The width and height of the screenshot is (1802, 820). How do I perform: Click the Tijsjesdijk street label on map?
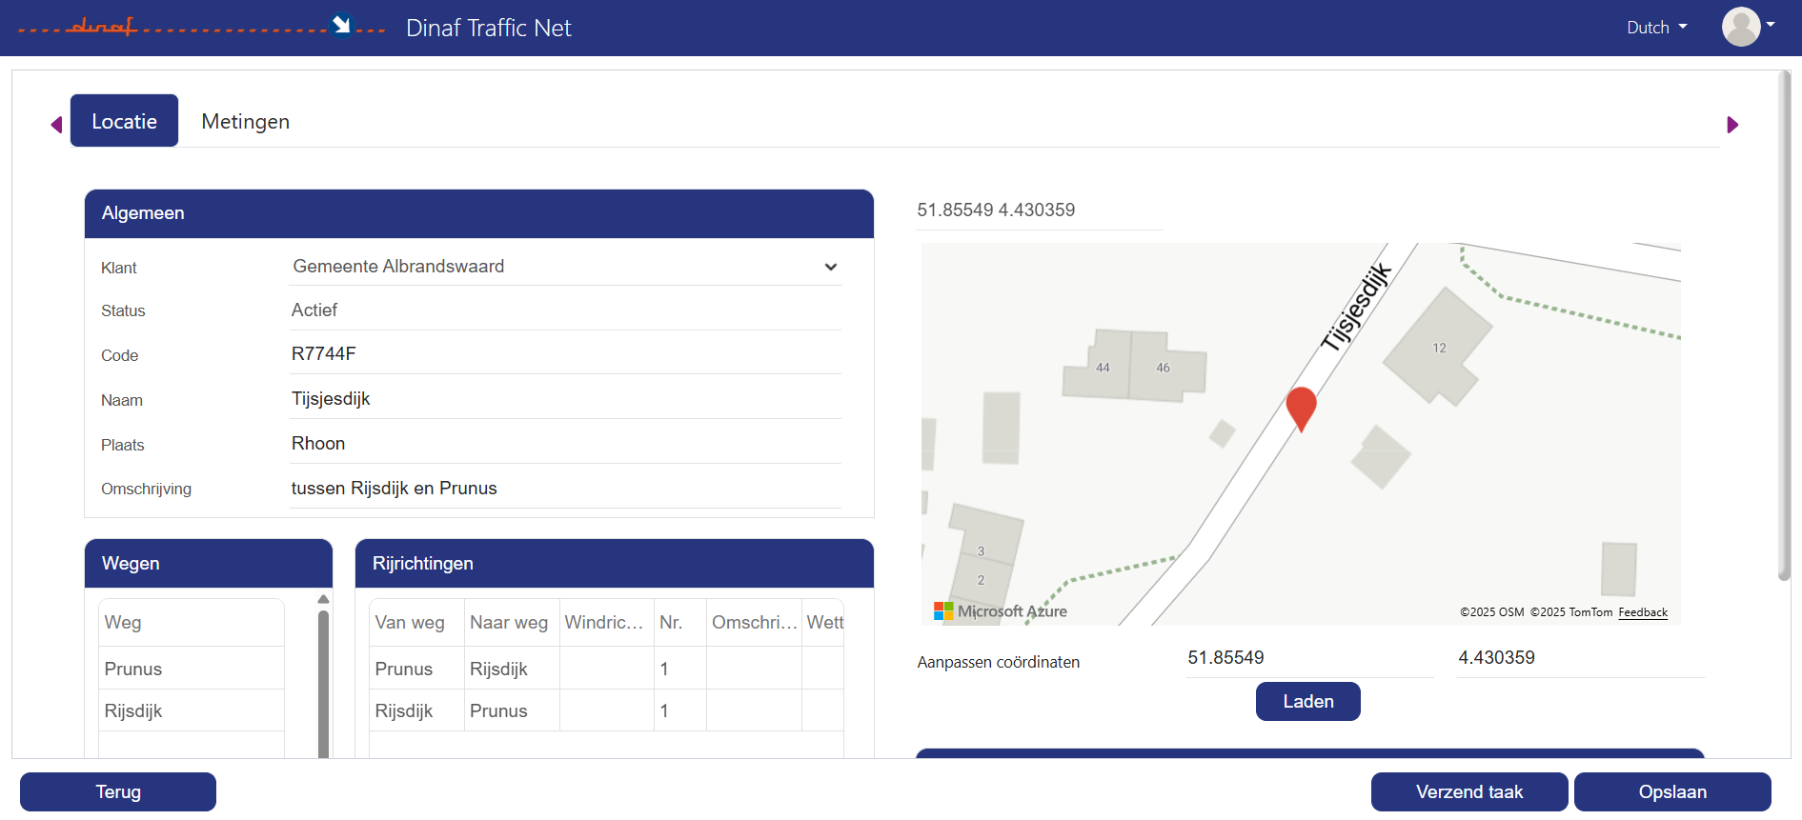[x=1357, y=307]
